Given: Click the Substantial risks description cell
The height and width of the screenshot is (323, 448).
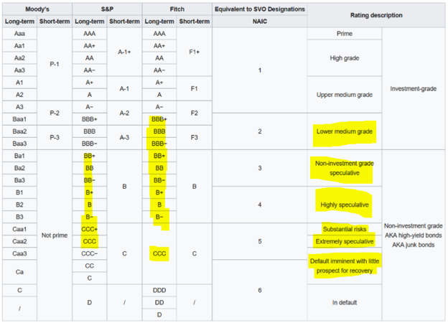Looking at the screenshot, I should click(345, 229).
